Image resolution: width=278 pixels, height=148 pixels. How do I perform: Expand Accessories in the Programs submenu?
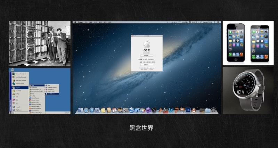(x=37, y=88)
